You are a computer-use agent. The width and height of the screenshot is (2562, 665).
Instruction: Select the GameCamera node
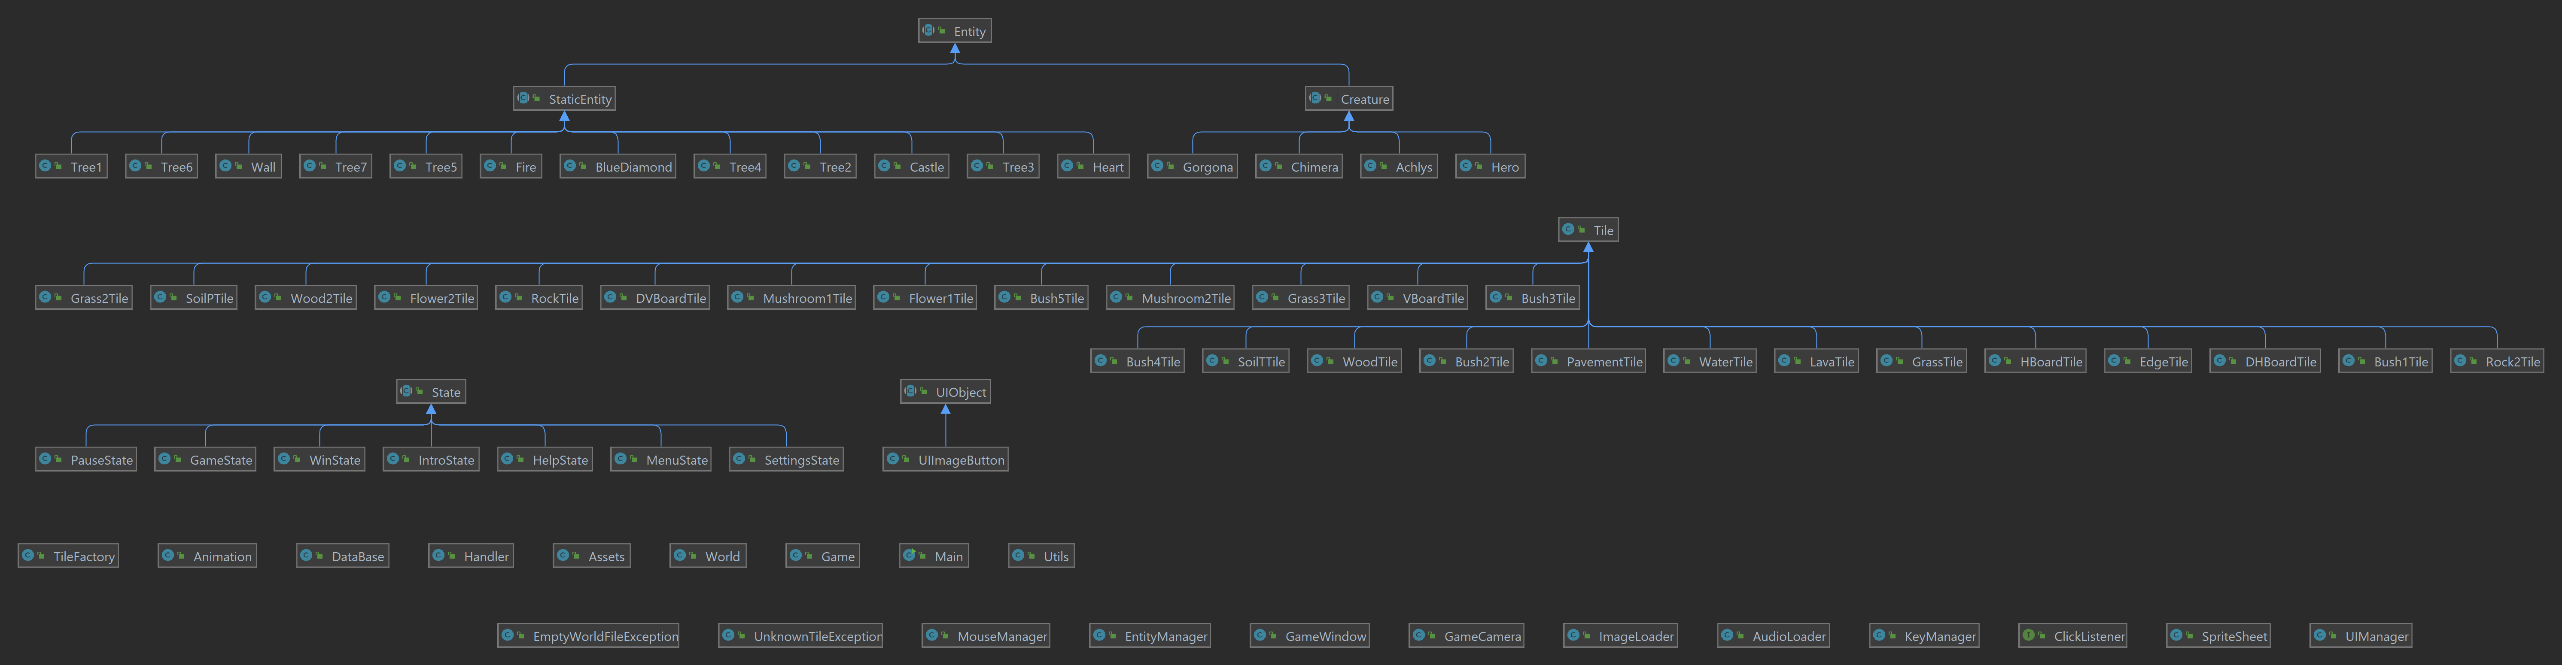point(1467,635)
